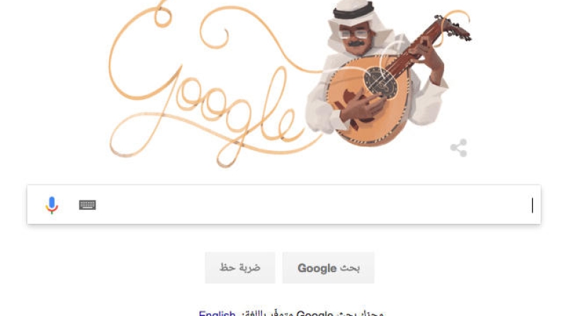This screenshot has height=316, width=561.
Task: Focus the Google search text box
Action: click(x=284, y=205)
